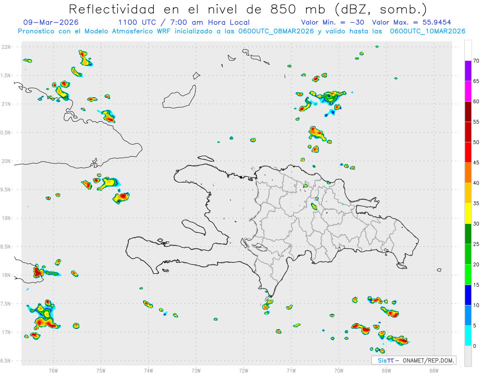Click the "75W" longitude axis label
The height and width of the screenshot is (376, 487).
(101, 370)
